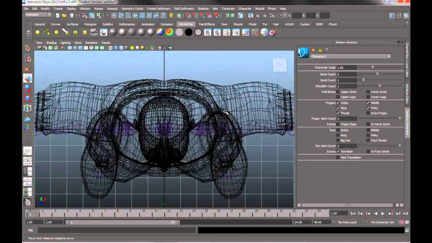Uncheck the Ring fingers checkbox
This screenshot has width=432, height=243.
(x=338, y=108)
